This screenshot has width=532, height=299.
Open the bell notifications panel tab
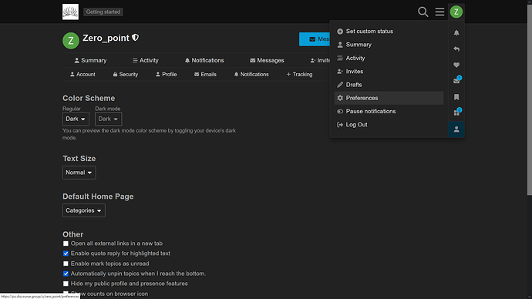[456, 33]
